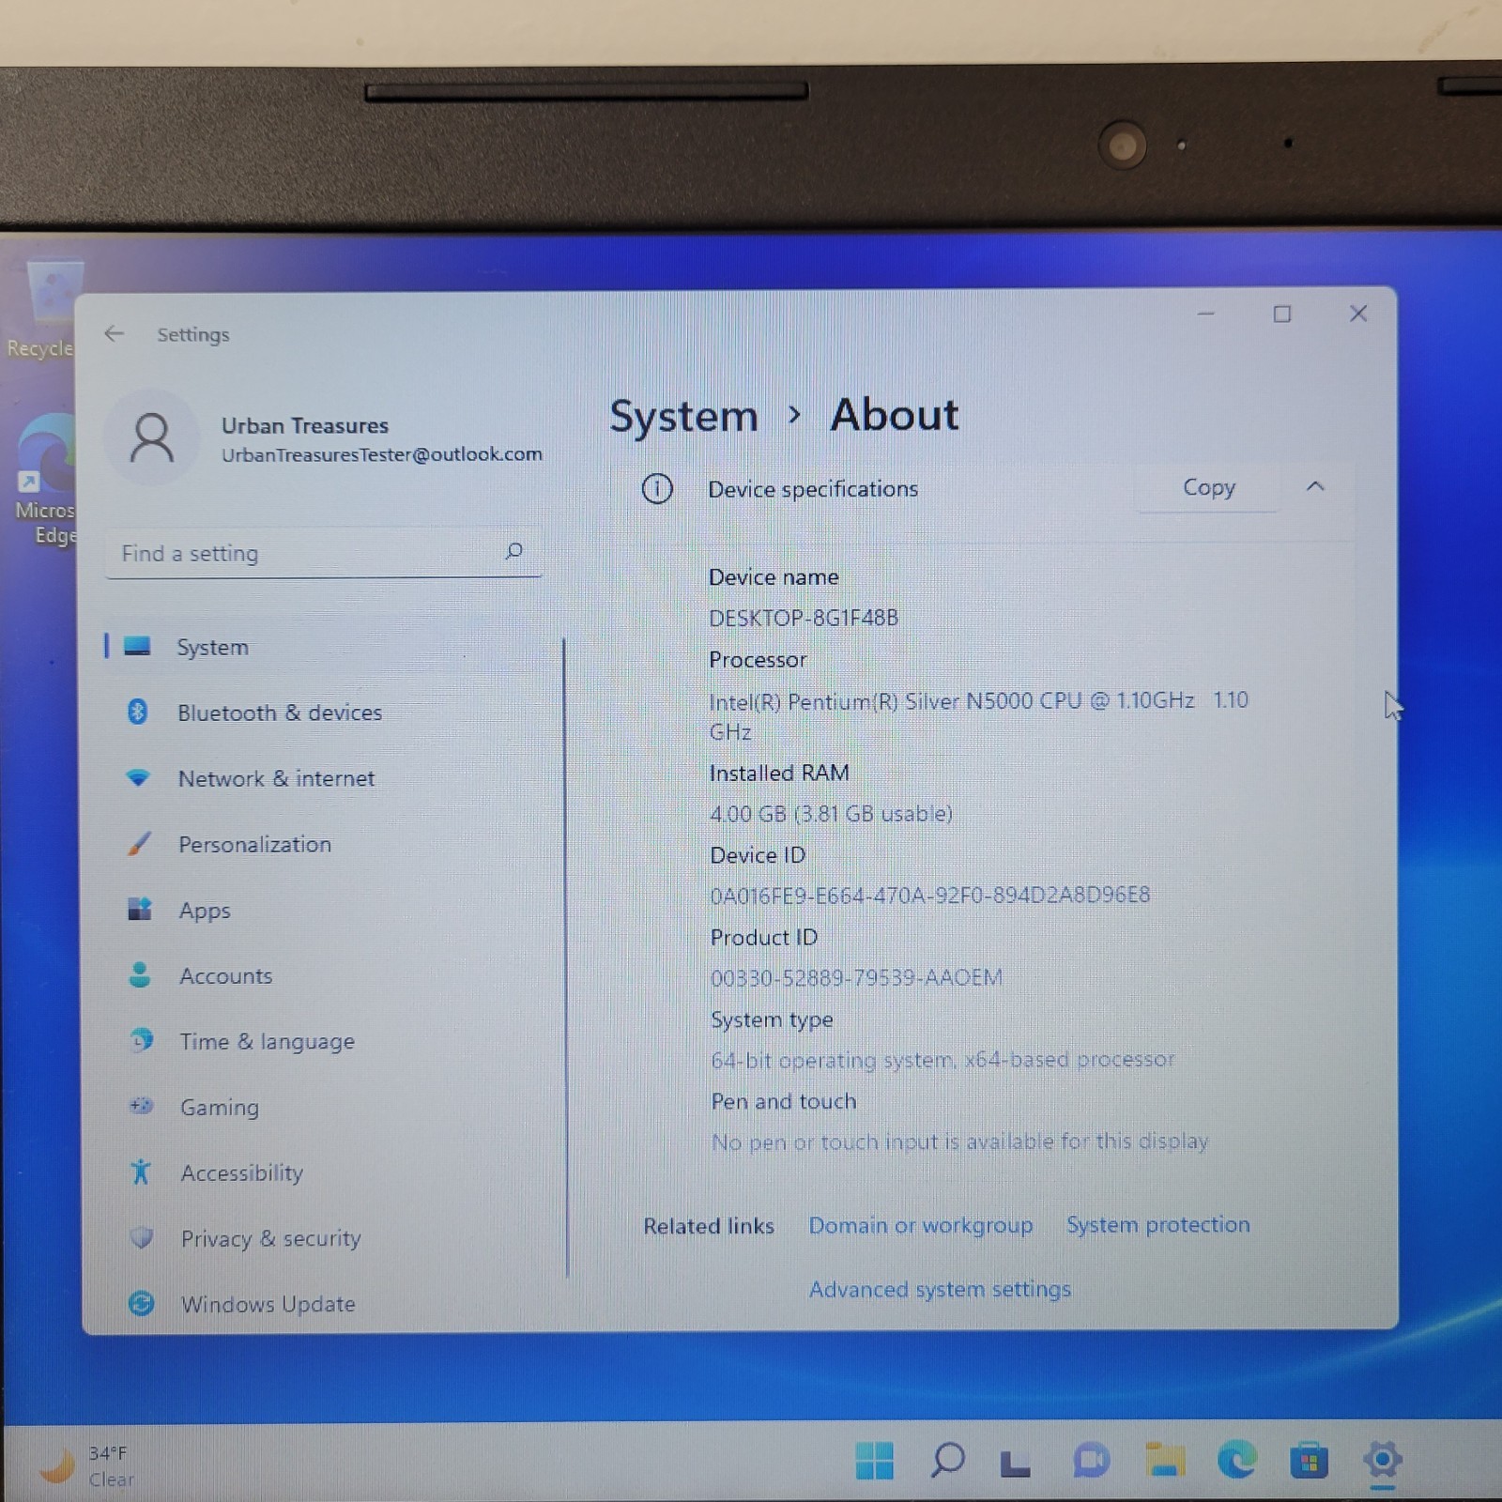Screen dimensions: 1502x1502
Task: Click the Network wifi icon in sidebar
Action: [x=138, y=777]
